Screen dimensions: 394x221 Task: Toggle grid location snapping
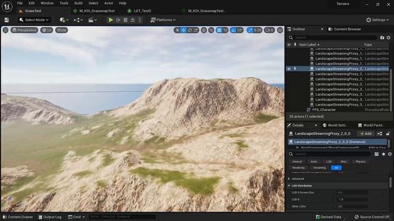click(219, 30)
